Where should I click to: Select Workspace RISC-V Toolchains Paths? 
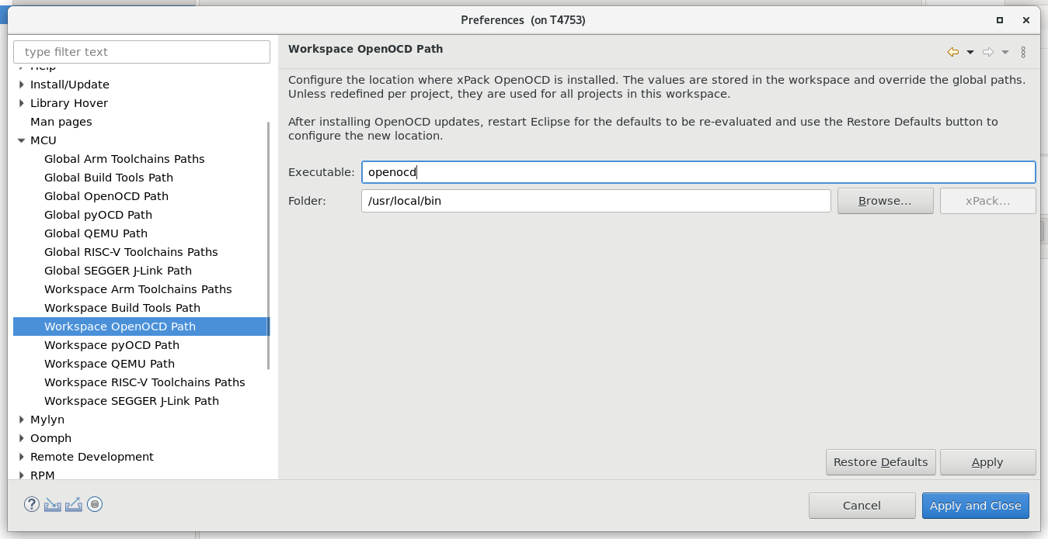pos(144,382)
